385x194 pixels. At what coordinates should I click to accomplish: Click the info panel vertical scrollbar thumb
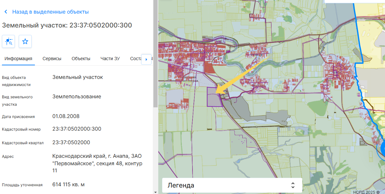[155, 53]
